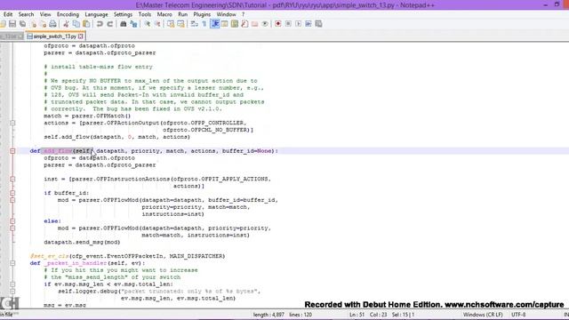Screen dimensions: 569x320
Task: Click Run Macro Multiple Times icon
Action: tap(309, 24)
